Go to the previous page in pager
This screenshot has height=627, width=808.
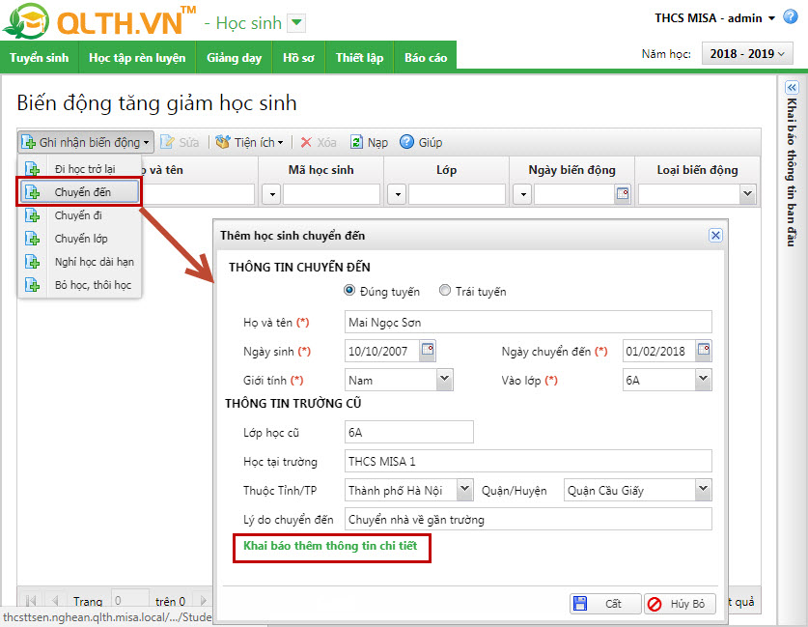pyautogui.click(x=55, y=601)
